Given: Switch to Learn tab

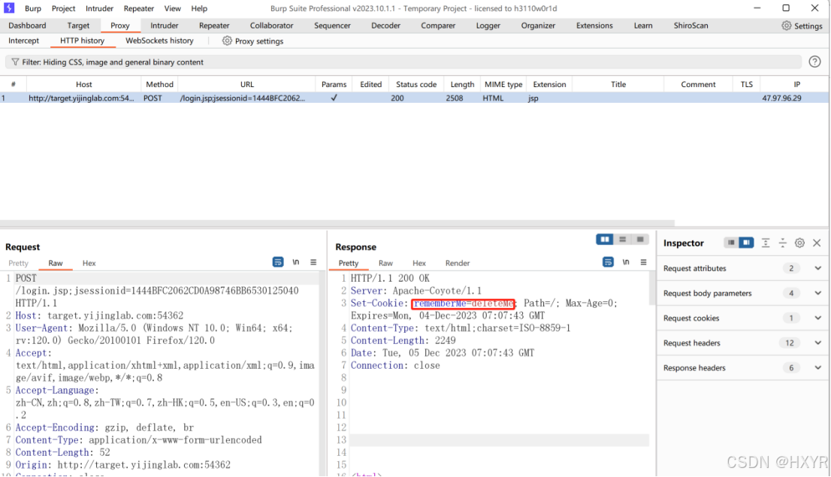Looking at the screenshot, I should pyautogui.click(x=643, y=26).
